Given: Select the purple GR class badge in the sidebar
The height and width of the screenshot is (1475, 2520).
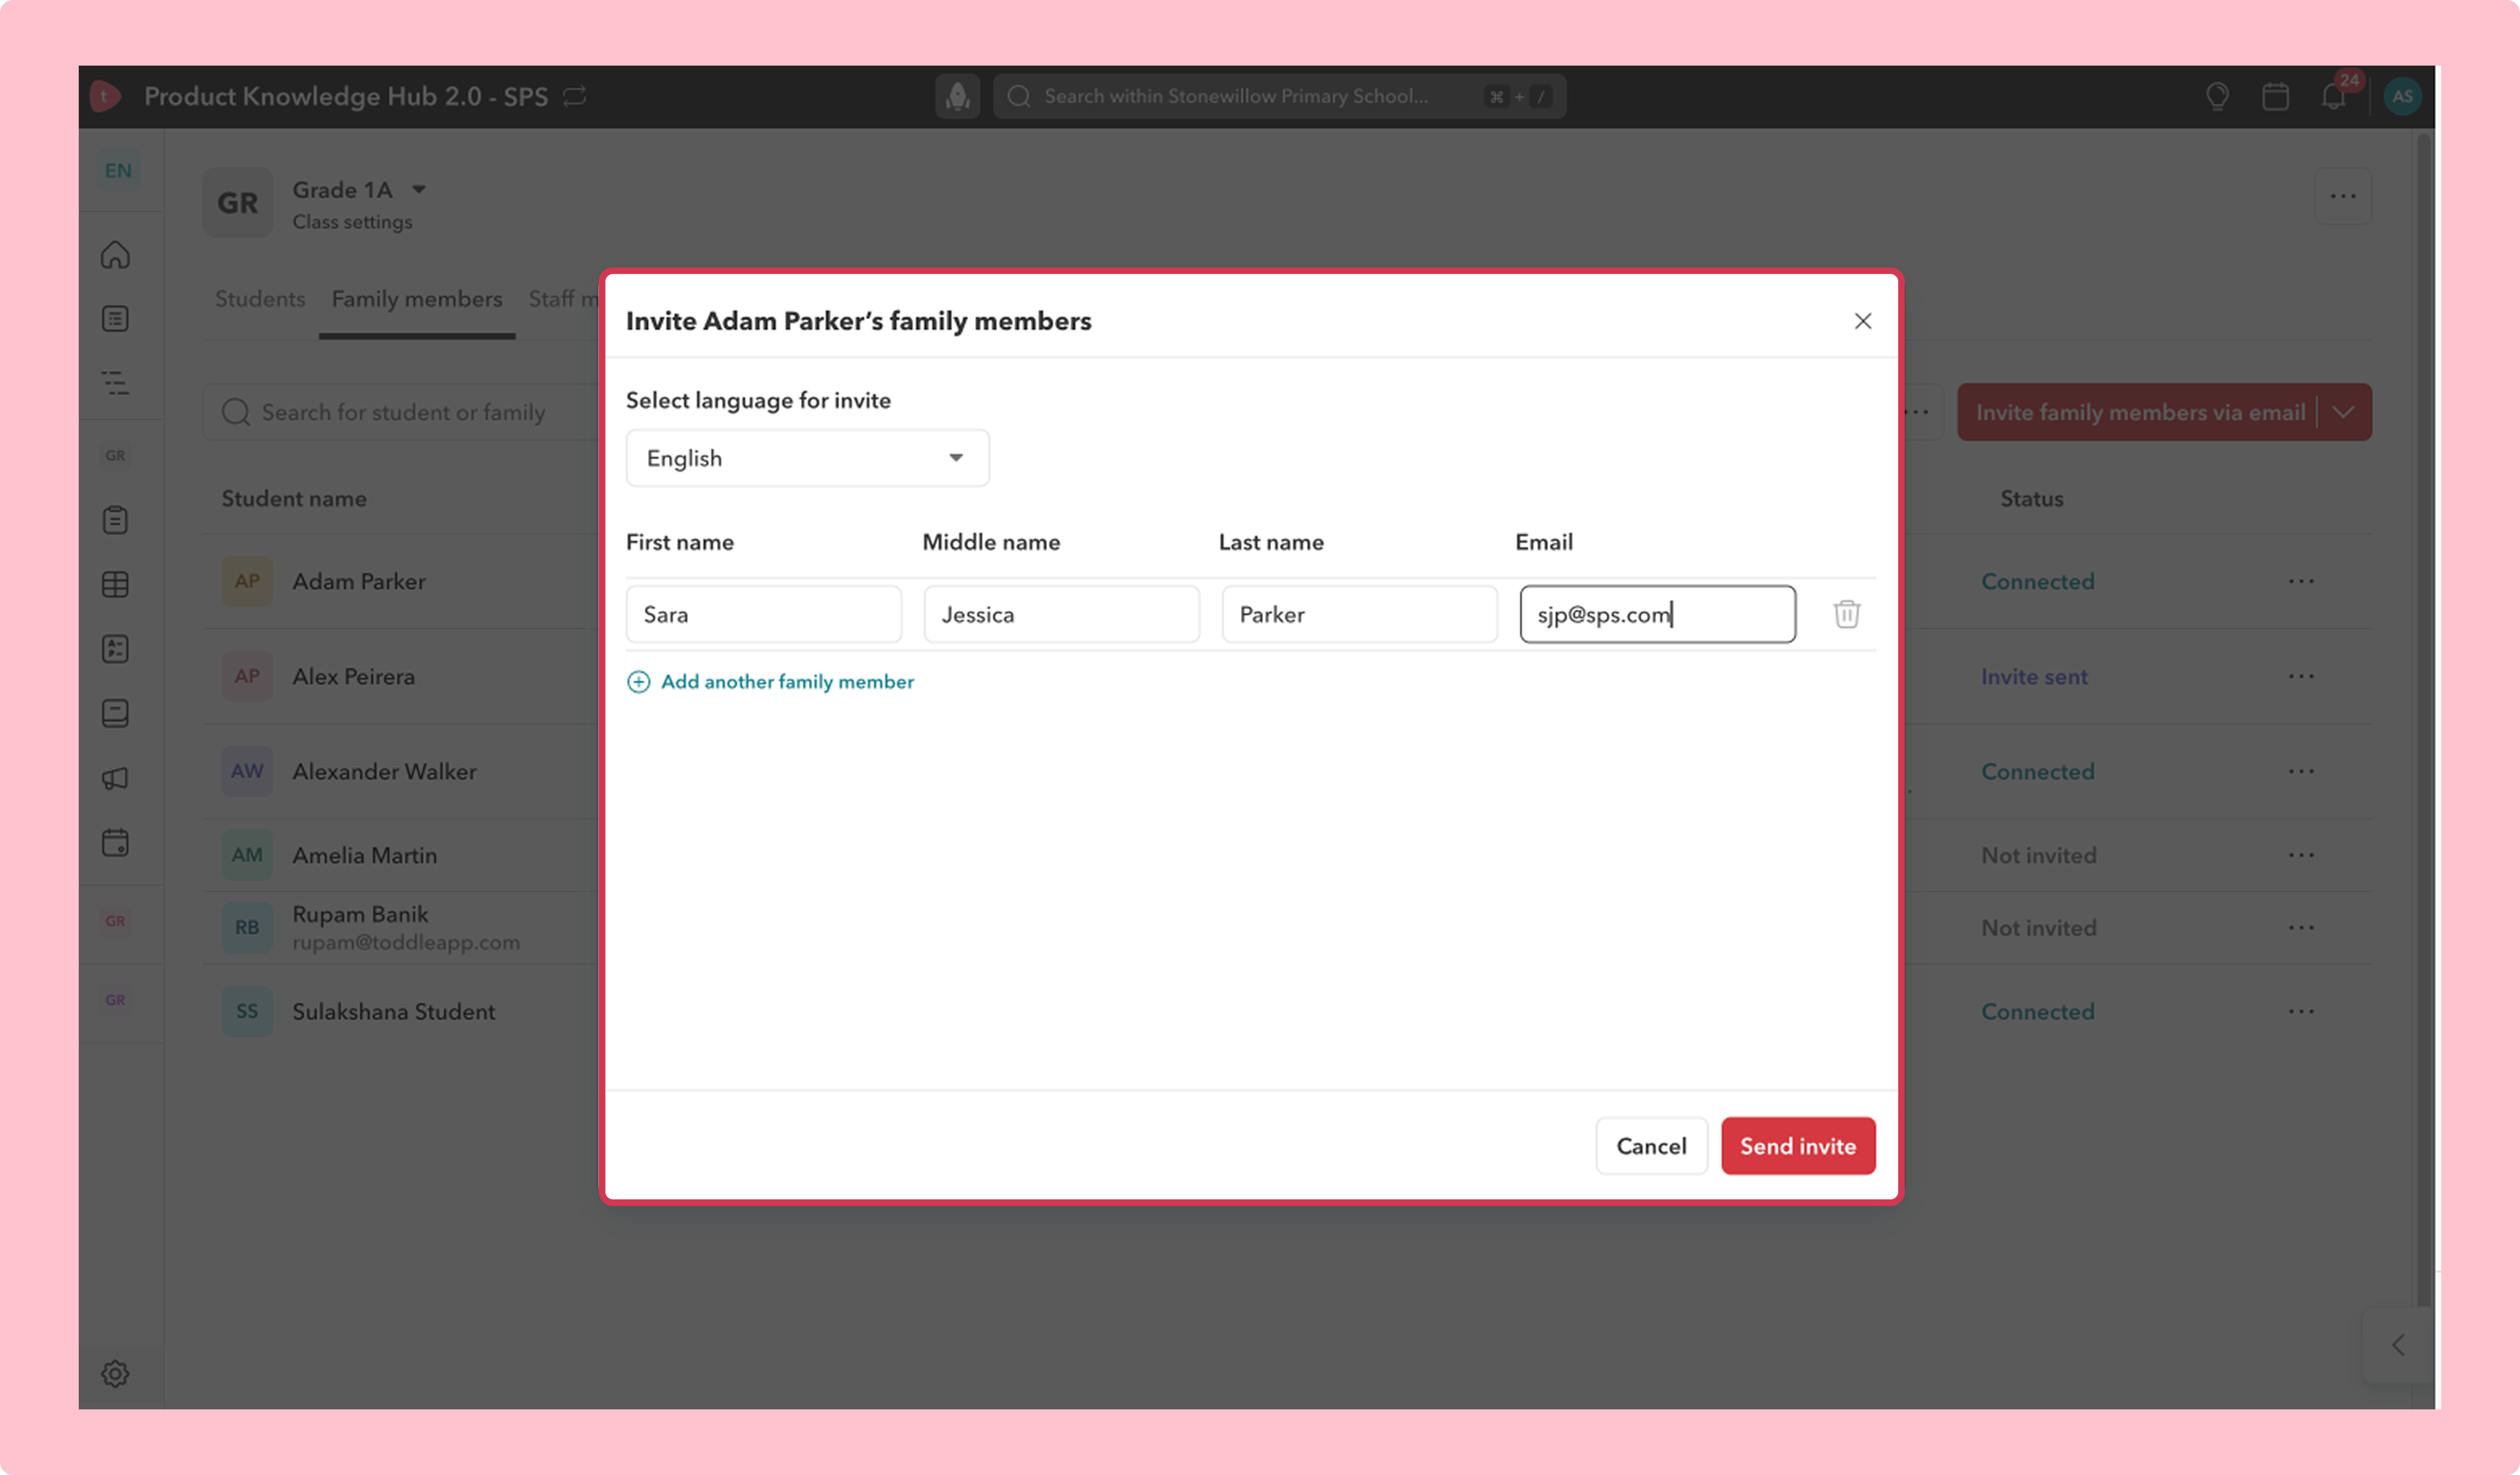Looking at the screenshot, I should click(115, 1000).
